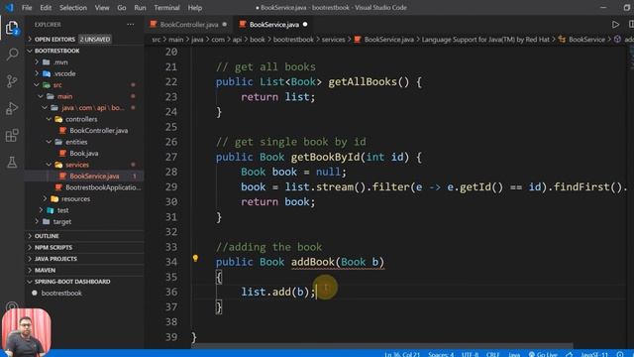This screenshot has height=357, width=634.
Task: Open Book.java in the explorer tree
Action: (83, 153)
